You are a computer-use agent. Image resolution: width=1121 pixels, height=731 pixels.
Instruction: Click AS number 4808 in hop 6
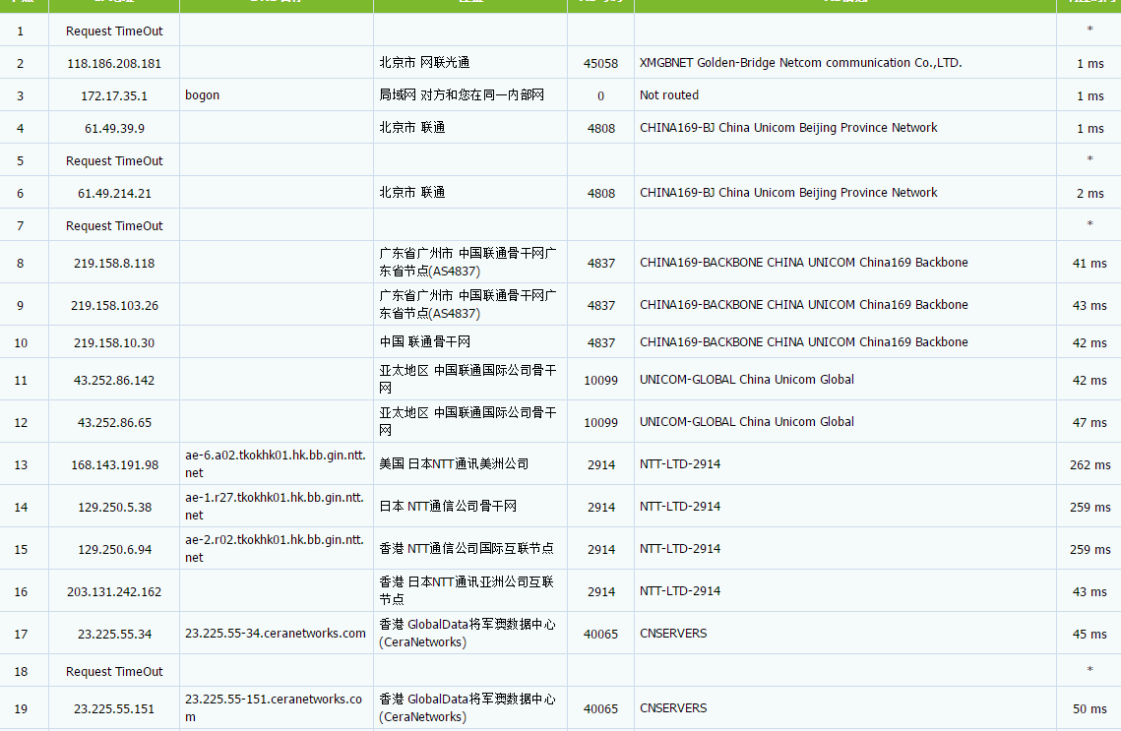601,194
